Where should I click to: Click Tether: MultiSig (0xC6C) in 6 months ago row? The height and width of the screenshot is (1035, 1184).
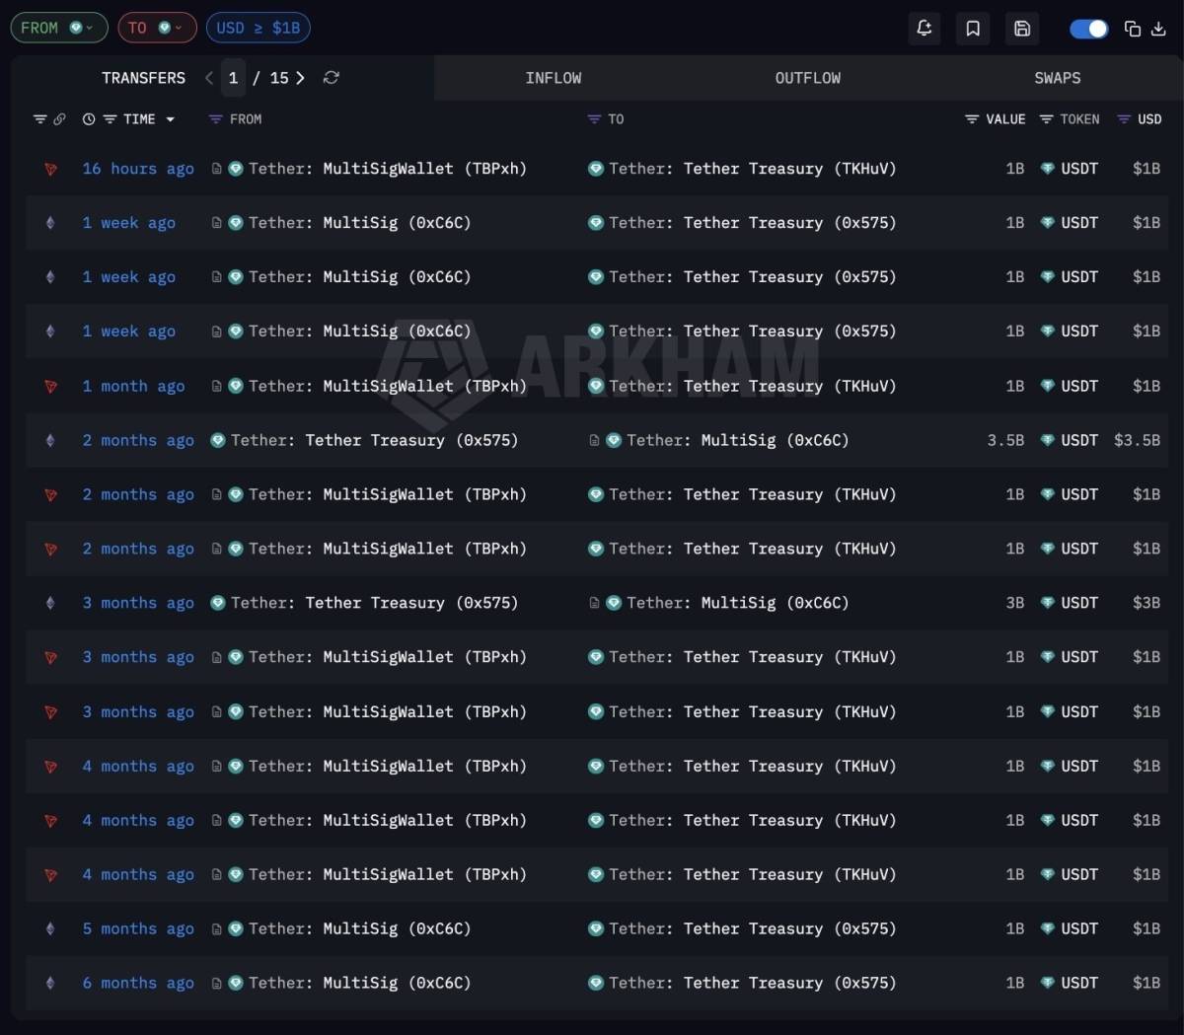coord(360,984)
